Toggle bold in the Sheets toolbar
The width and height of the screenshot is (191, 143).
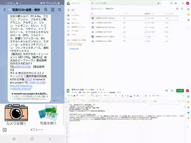[122, 96]
